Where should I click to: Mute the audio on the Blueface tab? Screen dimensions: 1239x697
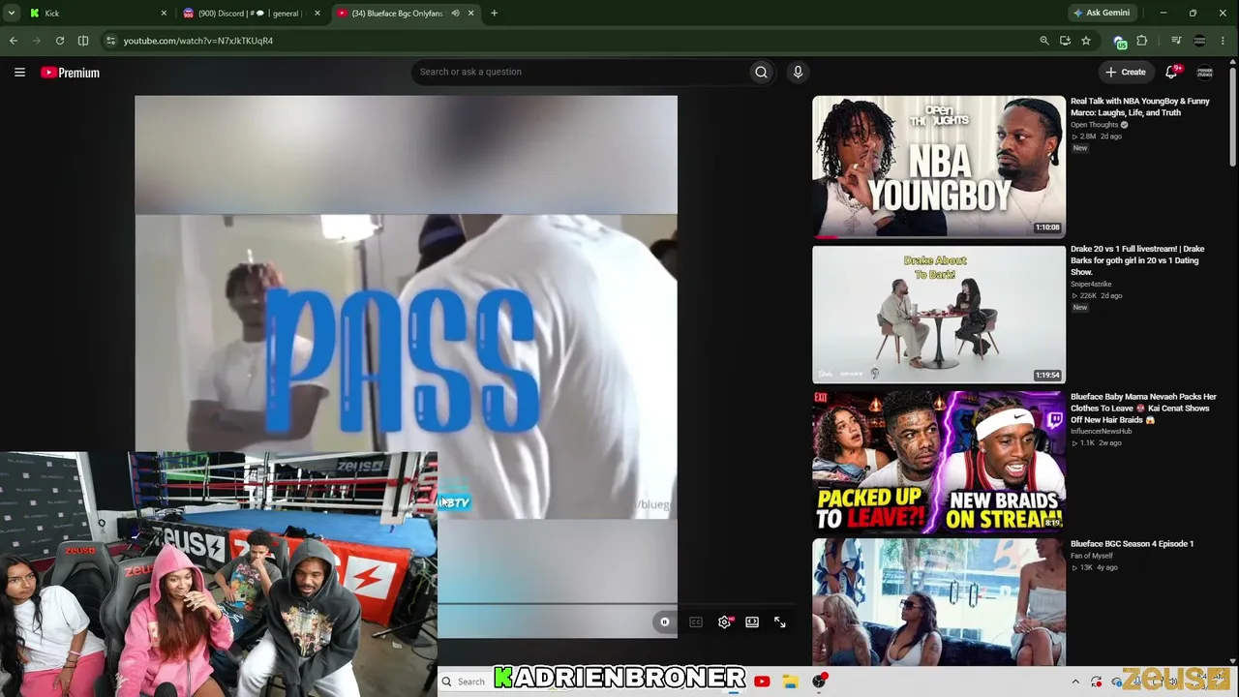455,14
